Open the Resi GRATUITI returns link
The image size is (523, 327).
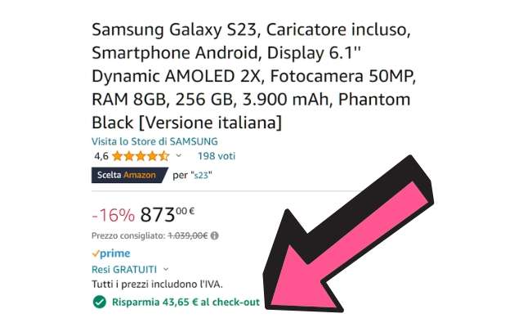[x=125, y=269]
